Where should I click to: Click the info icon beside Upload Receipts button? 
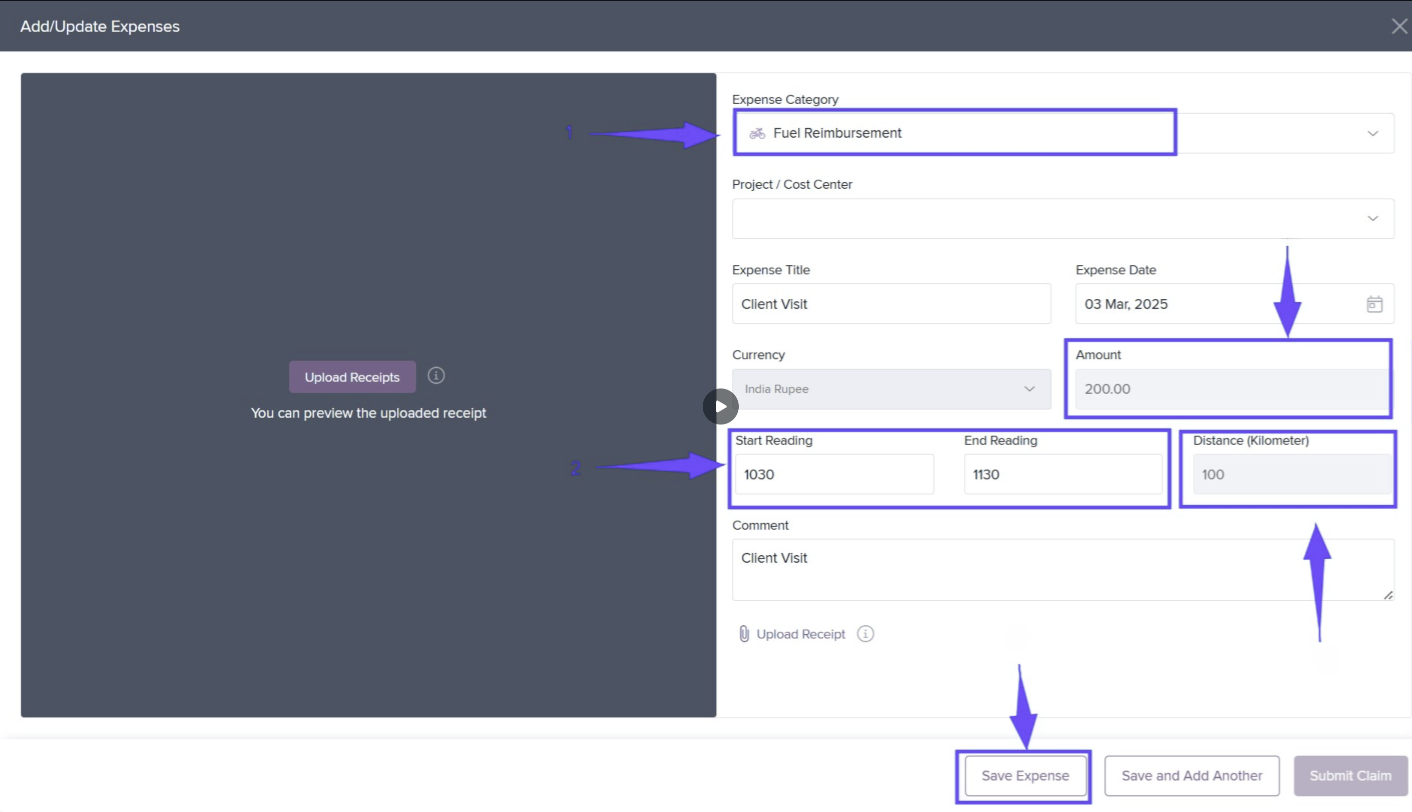pyautogui.click(x=436, y=376)
